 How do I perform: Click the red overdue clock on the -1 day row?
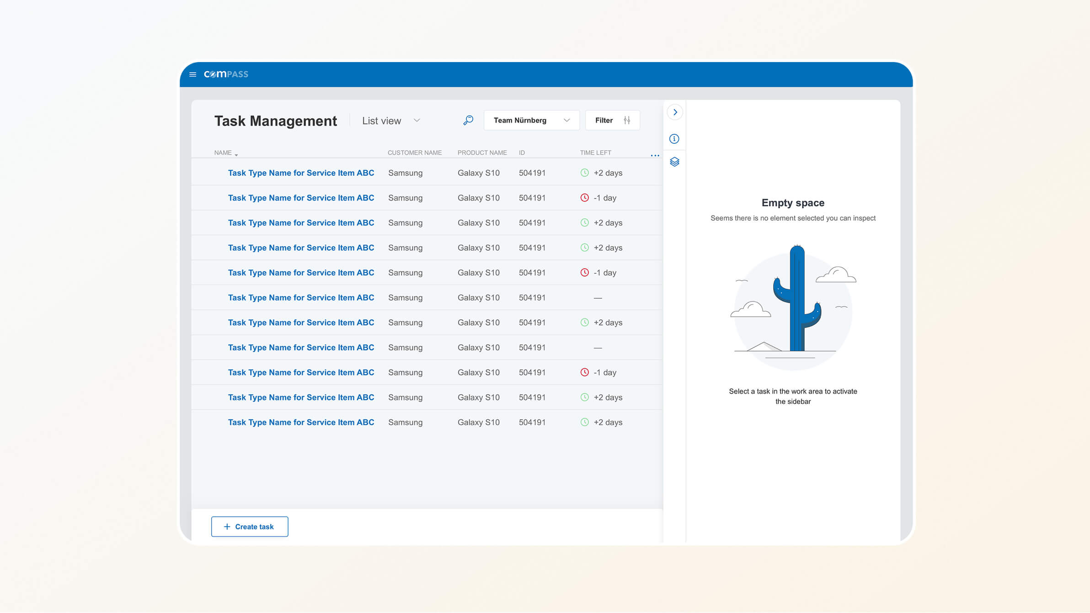click(x=584, y=198)
